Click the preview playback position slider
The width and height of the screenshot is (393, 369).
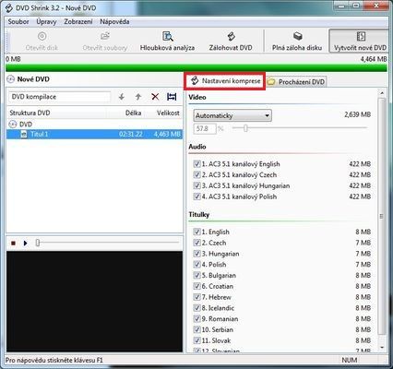click(38, 243)
